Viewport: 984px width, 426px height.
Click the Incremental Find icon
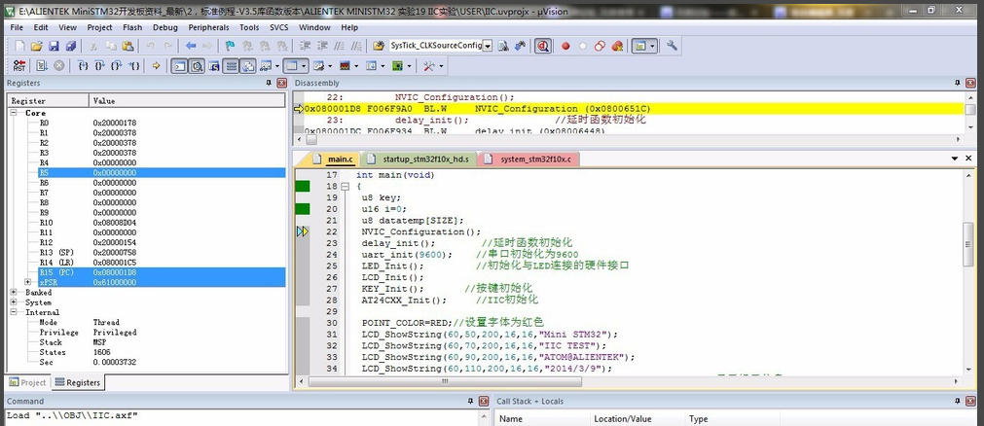pyautogui.click(x=520, y=46)
